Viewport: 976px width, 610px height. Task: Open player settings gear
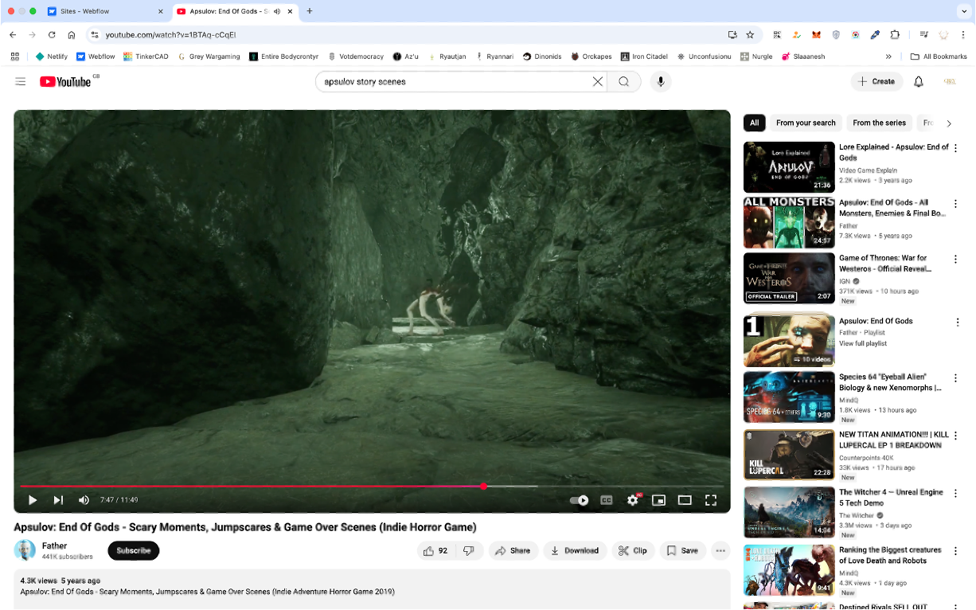coord(633,500)
